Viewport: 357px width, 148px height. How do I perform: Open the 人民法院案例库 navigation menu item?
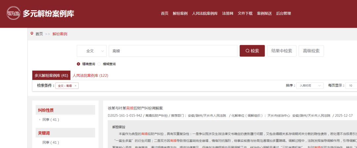pos(205,14)
